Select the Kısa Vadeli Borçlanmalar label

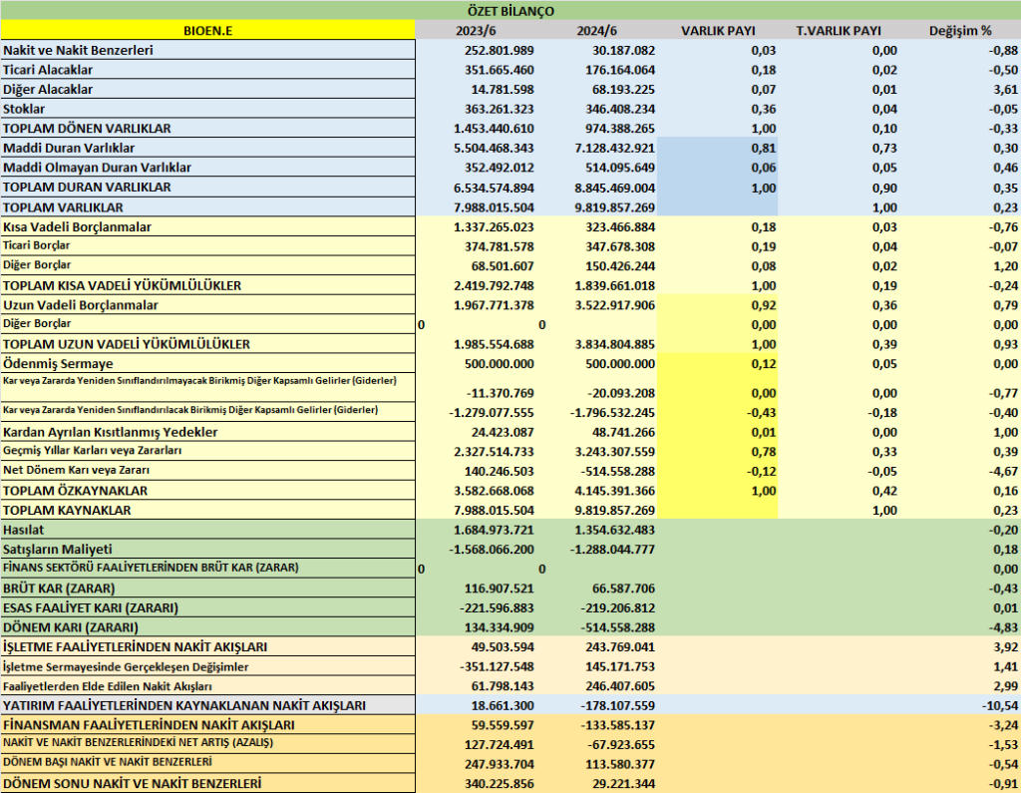coord(207,226)
